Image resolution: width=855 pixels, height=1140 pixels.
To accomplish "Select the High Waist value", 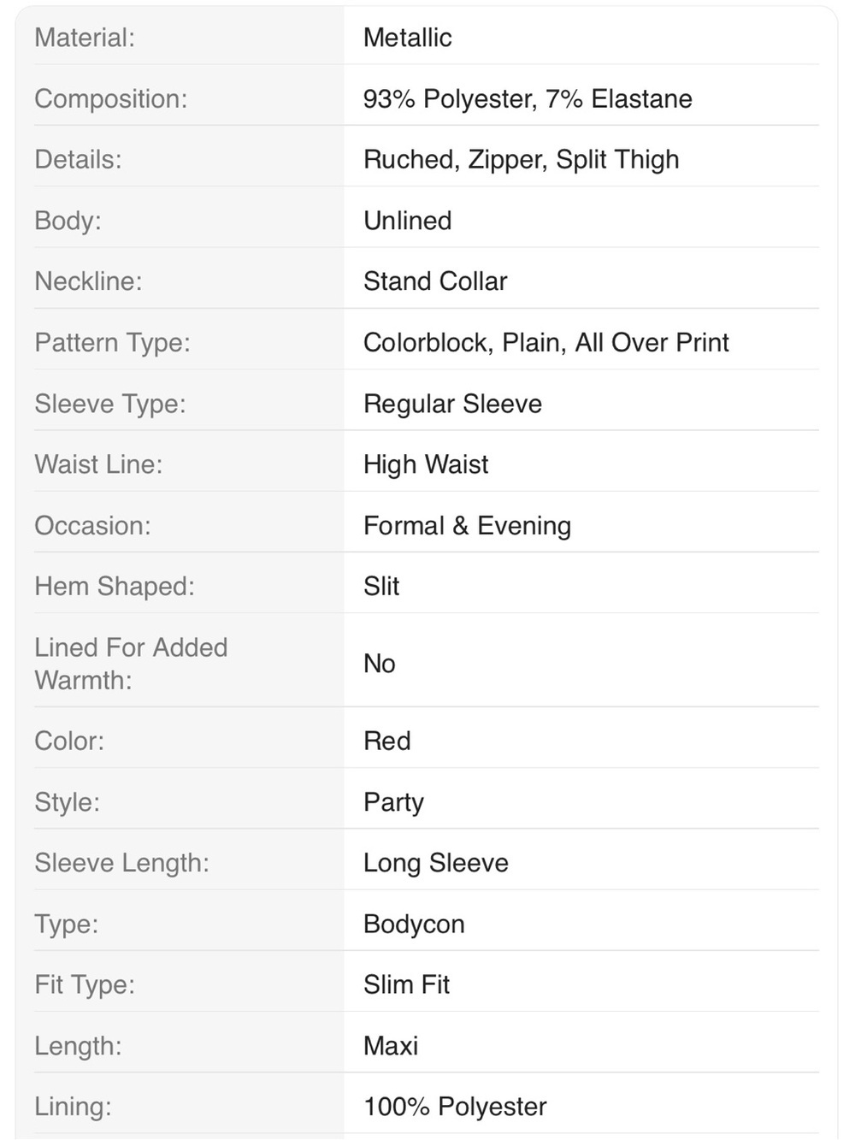I will click(426, 464).
